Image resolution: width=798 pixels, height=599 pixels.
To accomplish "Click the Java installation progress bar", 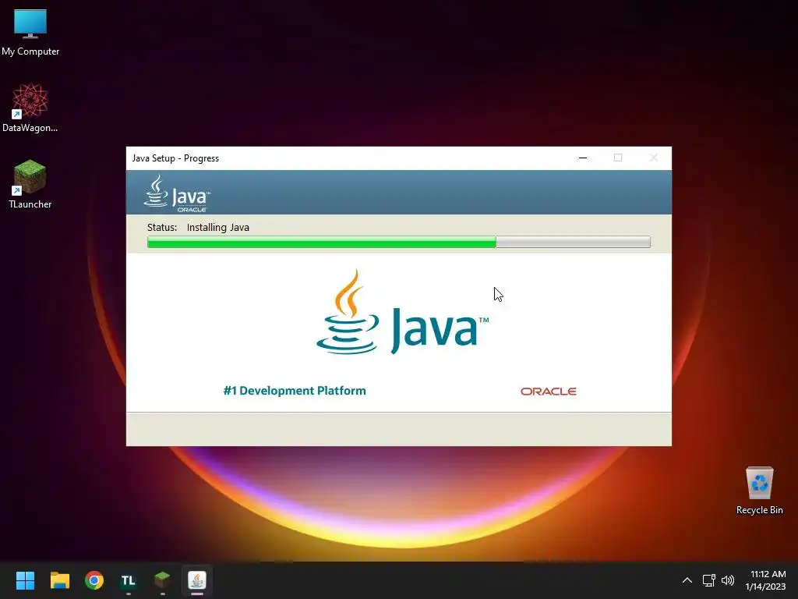I will [398, 242].
